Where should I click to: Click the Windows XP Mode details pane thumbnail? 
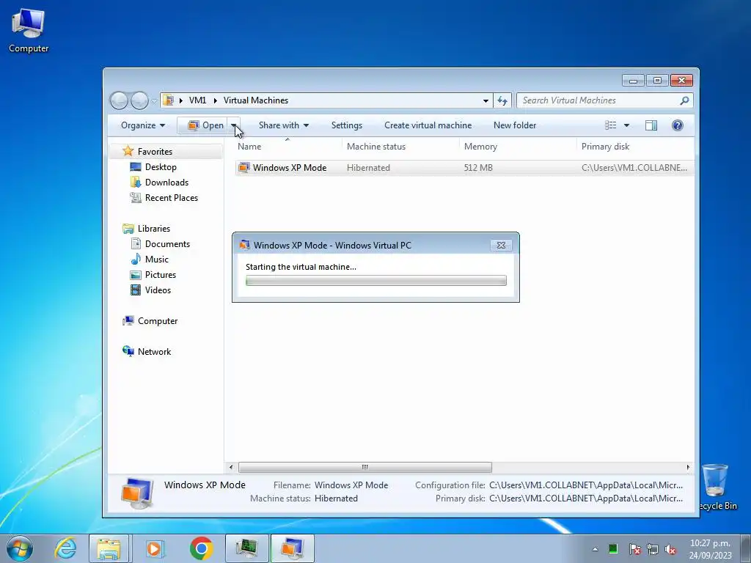137,492
